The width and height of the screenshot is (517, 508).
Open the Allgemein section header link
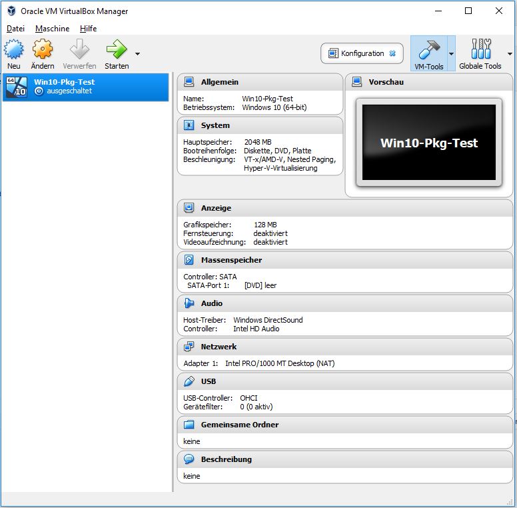coord(220,82)
